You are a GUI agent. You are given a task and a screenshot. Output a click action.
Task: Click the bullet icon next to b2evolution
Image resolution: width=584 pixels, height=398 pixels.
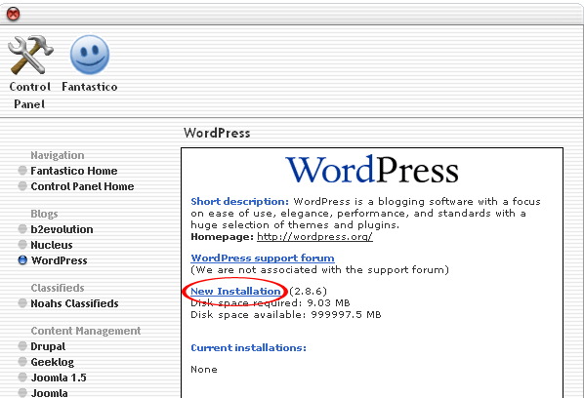[22, 229]
